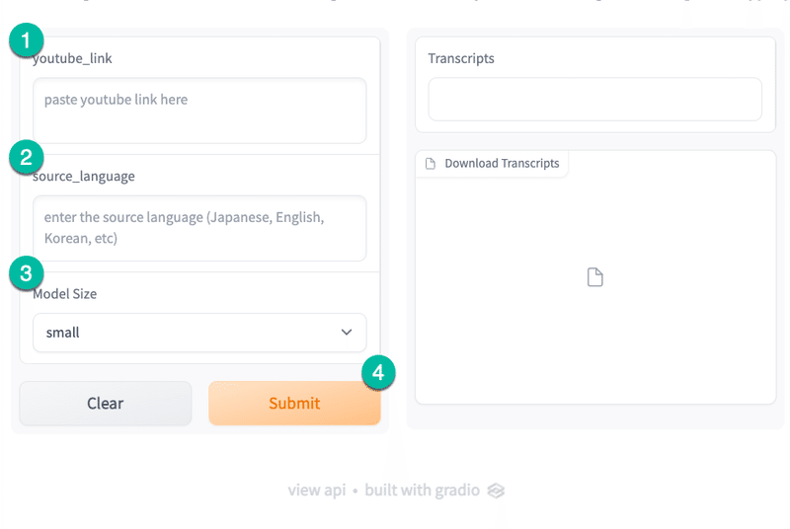Screen dimensions: 790x529
Task: Click the green number 2 badge
Action: coord(26,157)
